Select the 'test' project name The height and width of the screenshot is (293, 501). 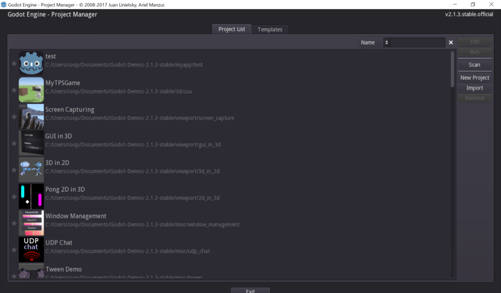[x=50, y=56]
